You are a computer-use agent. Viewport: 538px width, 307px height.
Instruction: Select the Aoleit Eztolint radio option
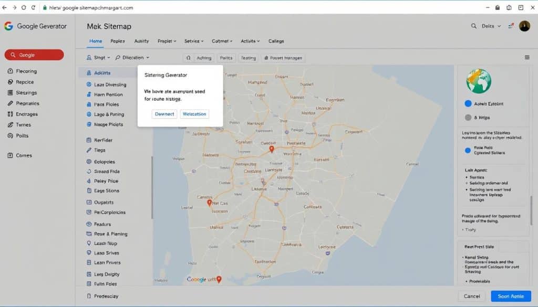[468, 103]
